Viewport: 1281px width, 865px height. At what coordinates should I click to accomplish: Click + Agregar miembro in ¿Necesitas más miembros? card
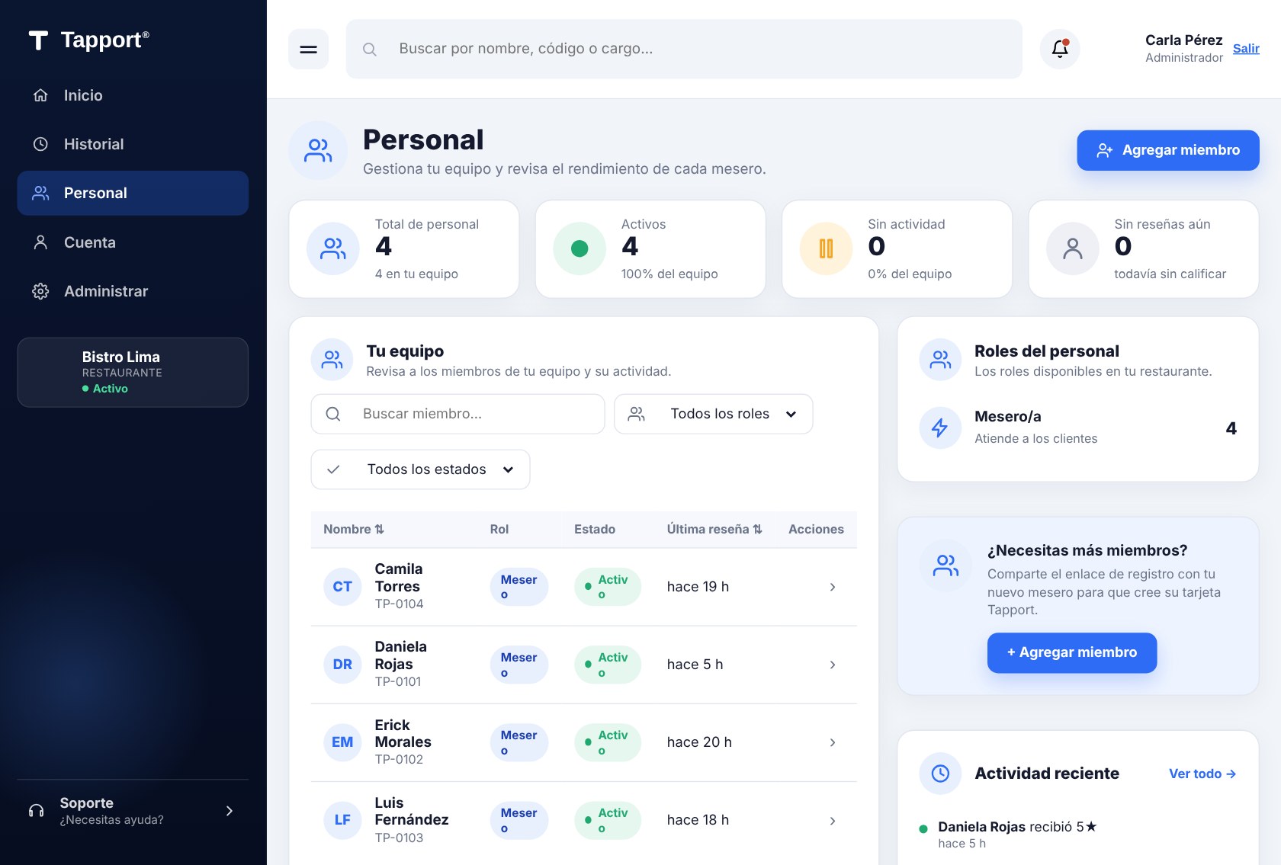click(x=1071, y=653)
